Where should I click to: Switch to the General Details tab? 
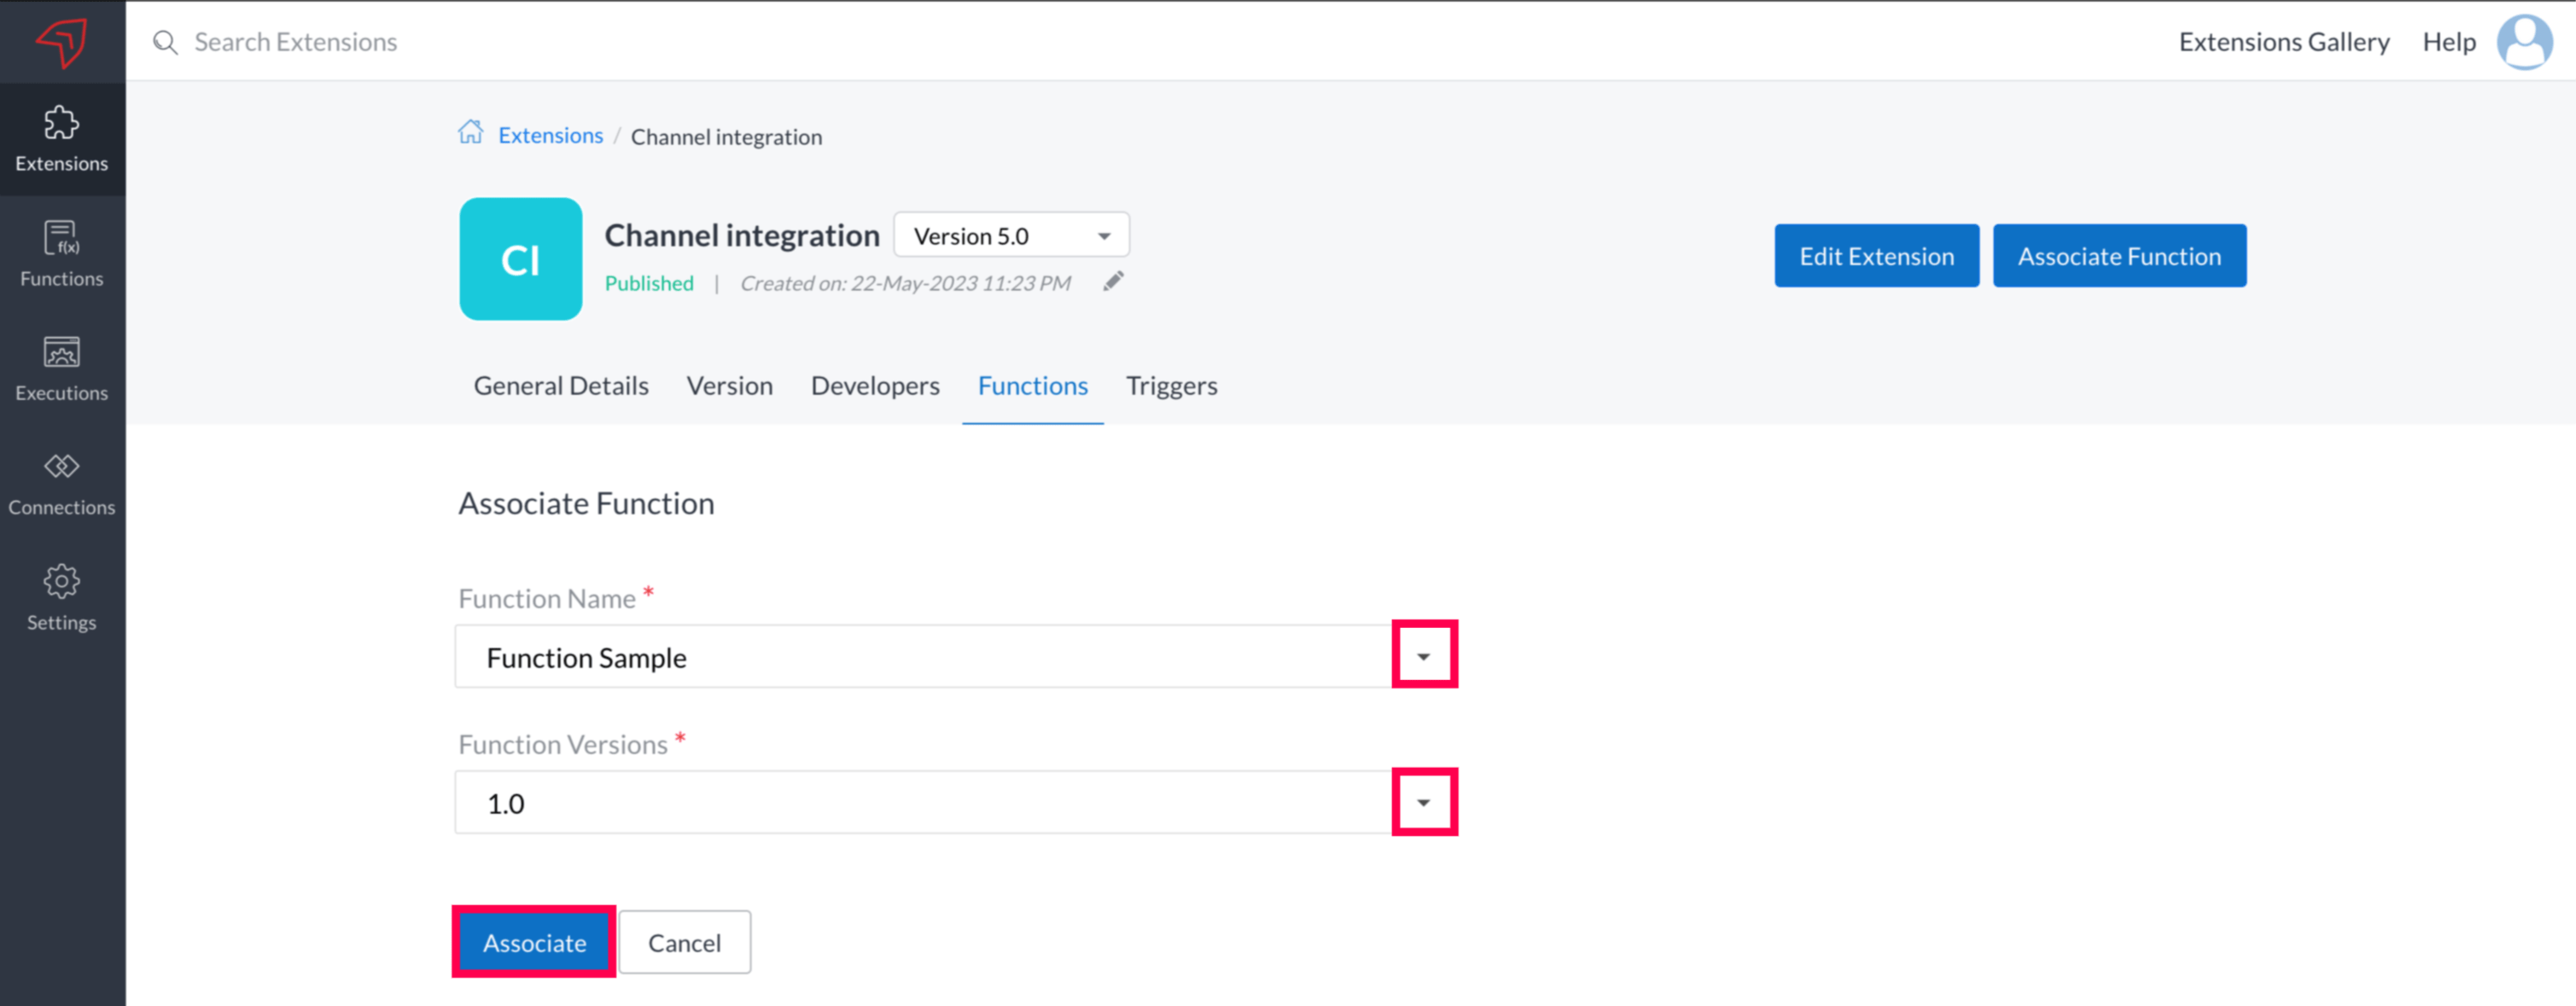[x=561, y=386]
